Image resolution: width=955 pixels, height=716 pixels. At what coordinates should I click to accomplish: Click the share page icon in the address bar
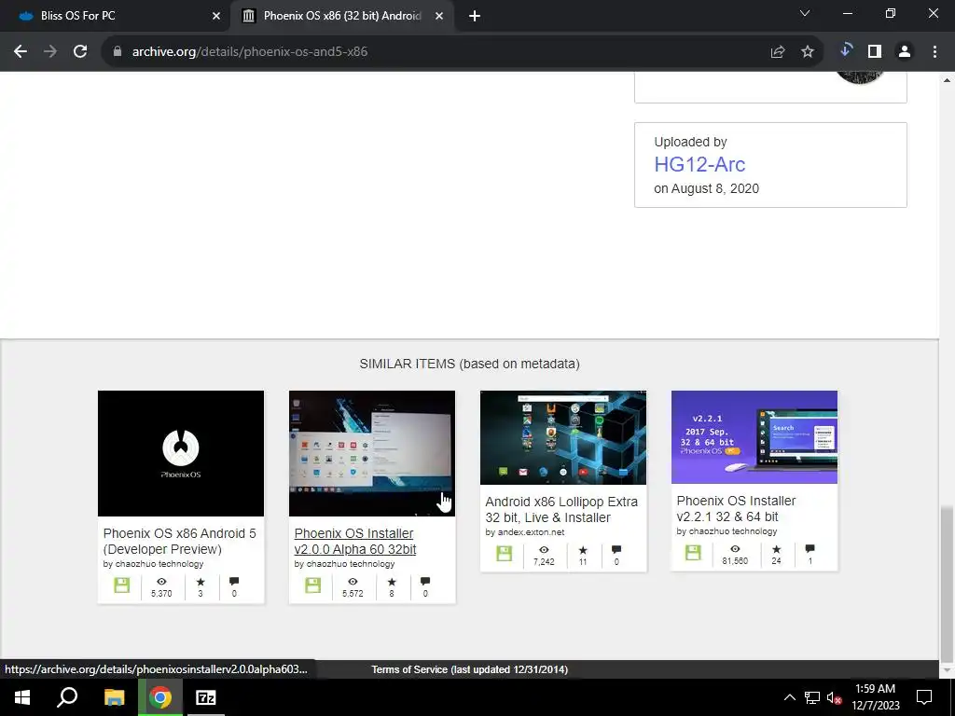pos(778,52)
